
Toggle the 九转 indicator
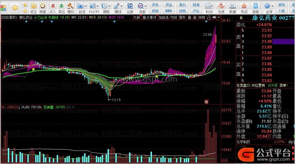point(137,18)
